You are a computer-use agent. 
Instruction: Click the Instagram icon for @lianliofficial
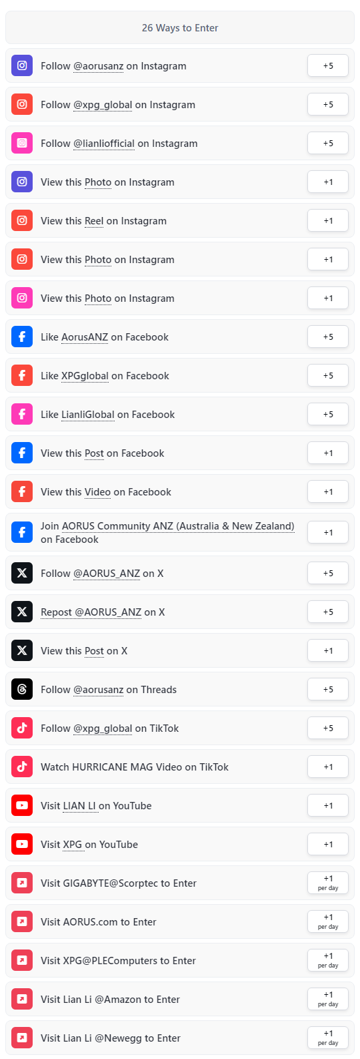click(22, 143)
